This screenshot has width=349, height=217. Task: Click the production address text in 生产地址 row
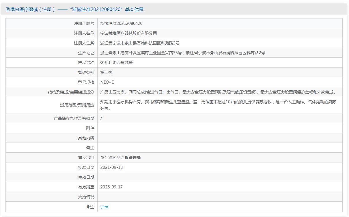(182, 53)
